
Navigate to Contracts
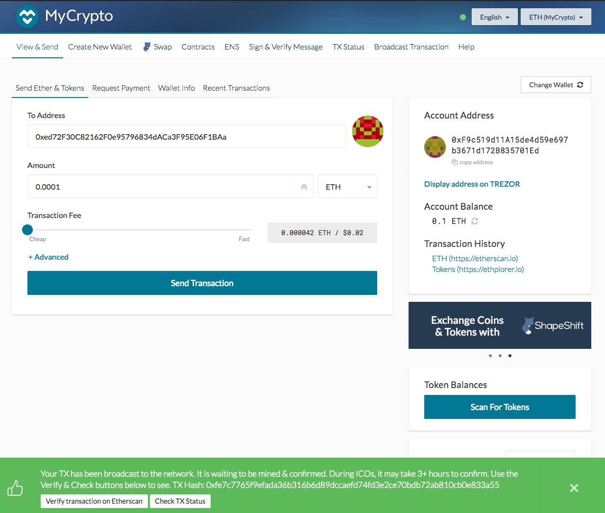pyautogui.click(x=198, y=47)
